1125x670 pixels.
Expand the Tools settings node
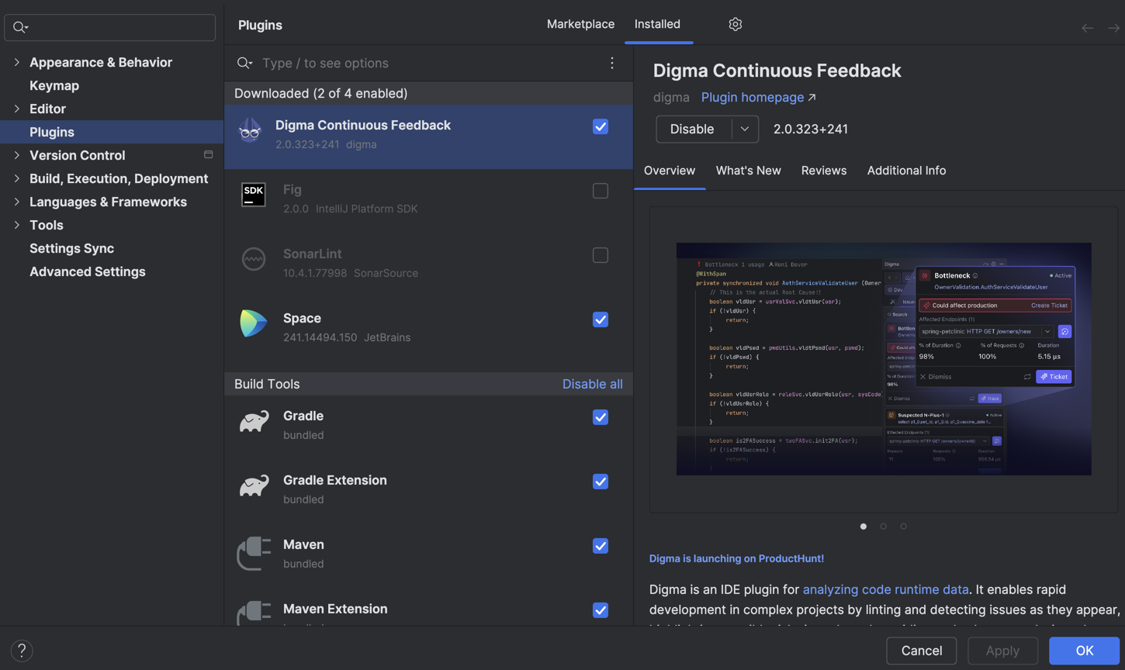pos(16,225)
